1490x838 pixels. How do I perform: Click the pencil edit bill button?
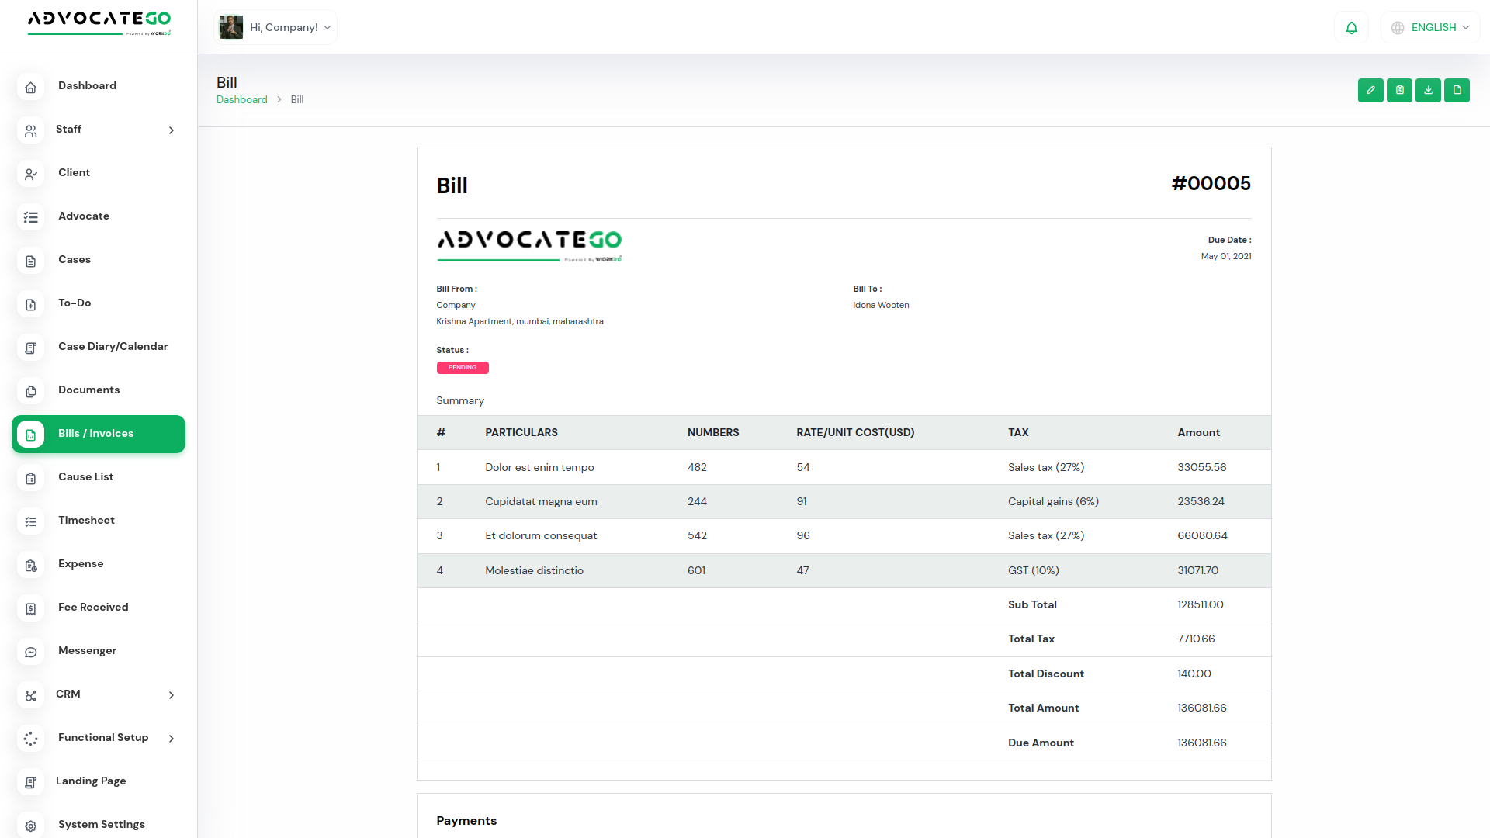point(1370,90)
